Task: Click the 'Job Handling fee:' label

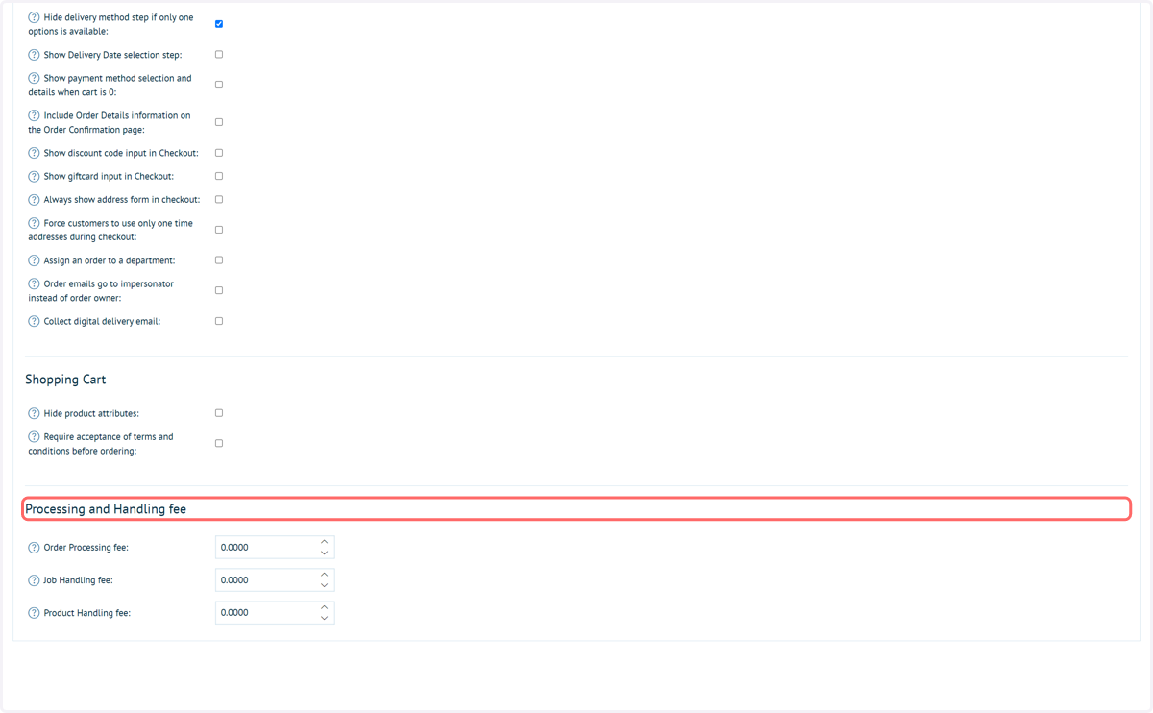Action: click(79, 580)
